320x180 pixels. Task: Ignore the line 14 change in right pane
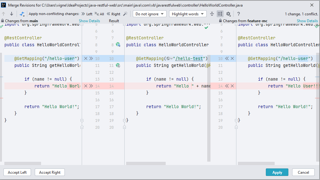[232, 86]
